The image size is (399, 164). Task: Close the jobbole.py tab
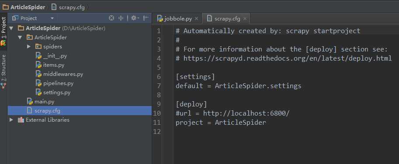[196, 18]
